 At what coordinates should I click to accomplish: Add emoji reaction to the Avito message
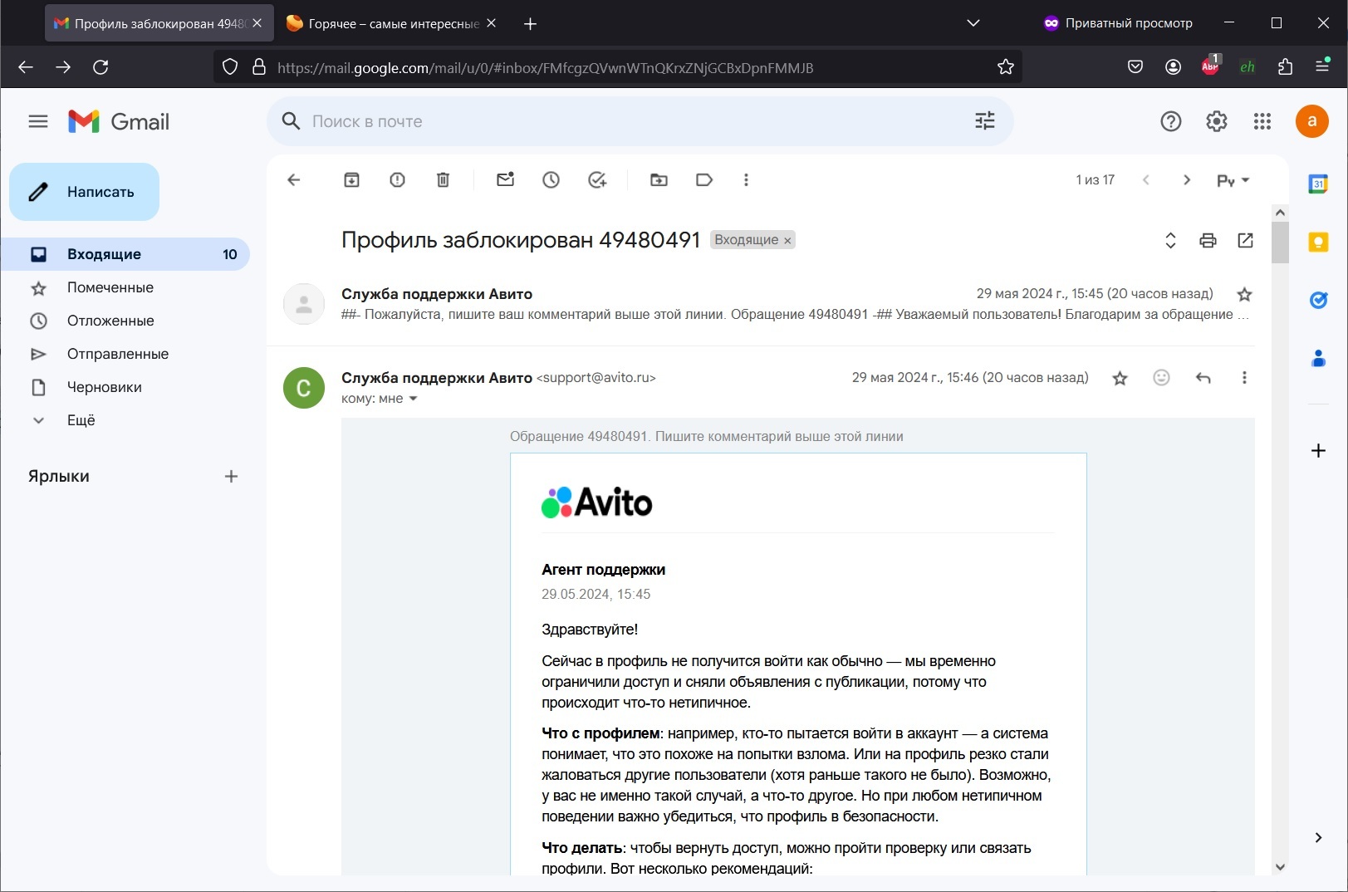1161,378
